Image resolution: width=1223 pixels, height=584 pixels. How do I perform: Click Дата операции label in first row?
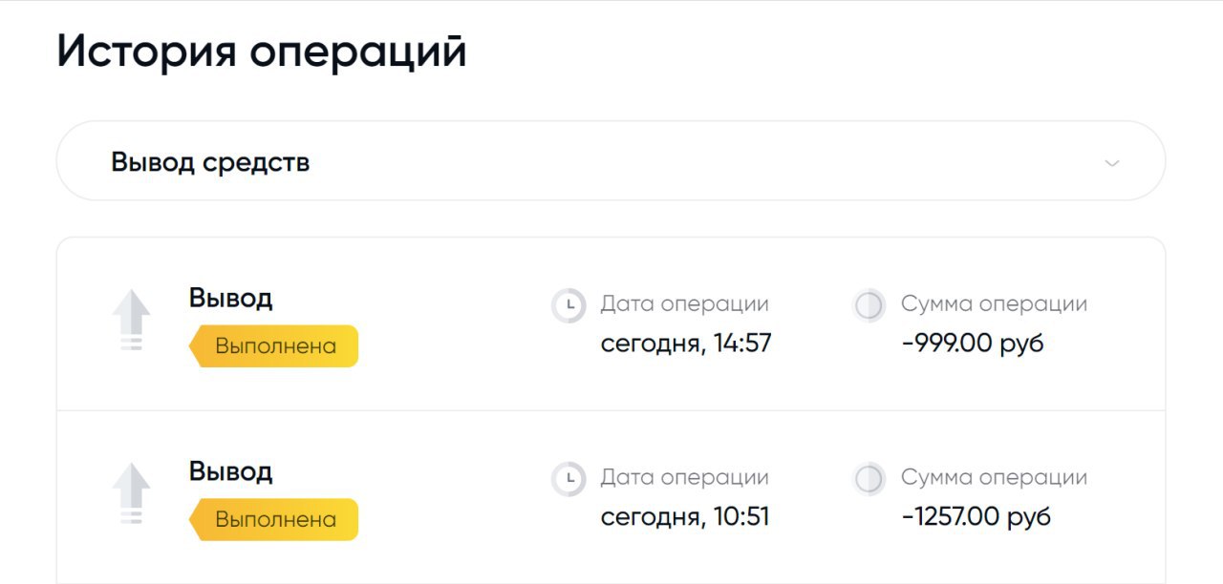tap(684, 304)
